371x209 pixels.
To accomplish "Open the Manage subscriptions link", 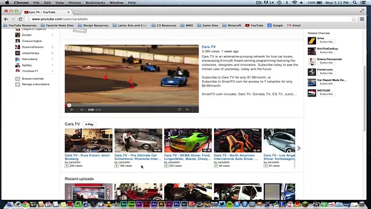I will tap(35, 84).
